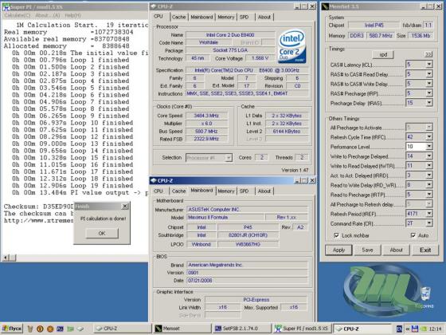Screen dimensions: 446x335
Task: Click the green tray icon beside the clock
Action: (423, 329)
